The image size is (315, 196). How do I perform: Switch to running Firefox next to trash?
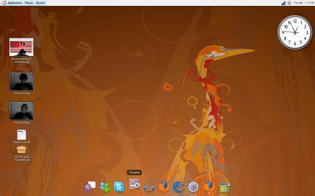[209, 187]
